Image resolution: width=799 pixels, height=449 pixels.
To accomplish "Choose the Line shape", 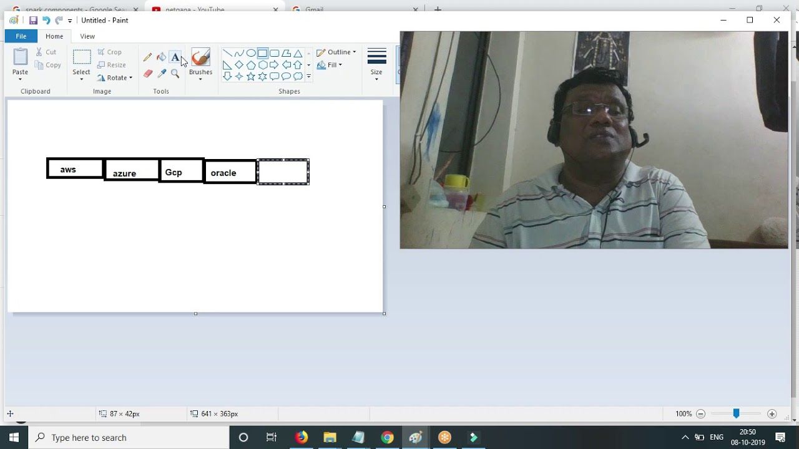I will [227, 53].
